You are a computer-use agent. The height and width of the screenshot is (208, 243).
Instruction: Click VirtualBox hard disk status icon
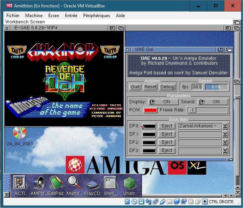pos(127,202)
